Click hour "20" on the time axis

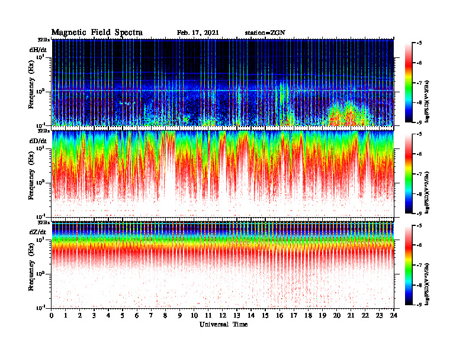(x=337, y=315)
